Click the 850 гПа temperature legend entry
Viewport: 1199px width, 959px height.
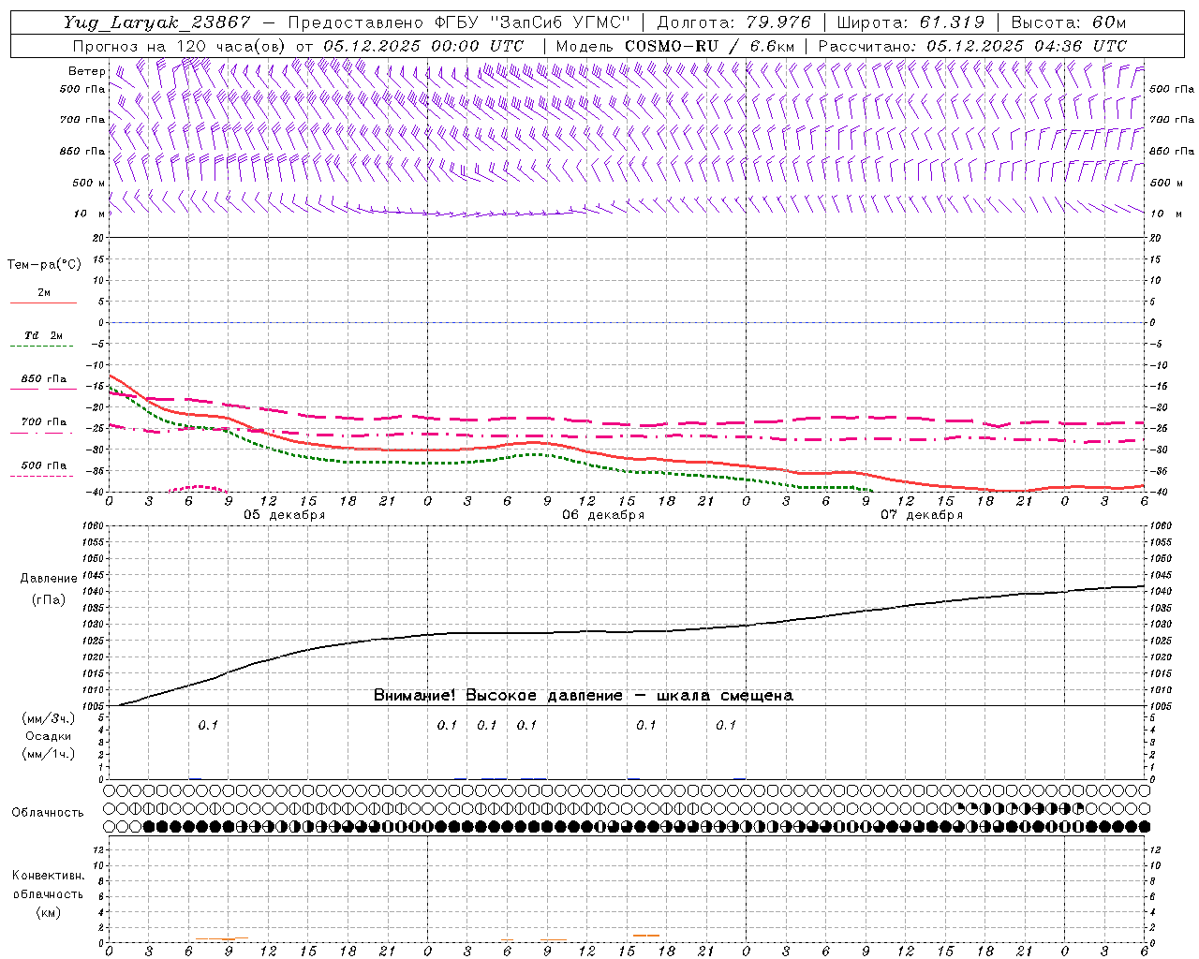click(x=43, y=379)
